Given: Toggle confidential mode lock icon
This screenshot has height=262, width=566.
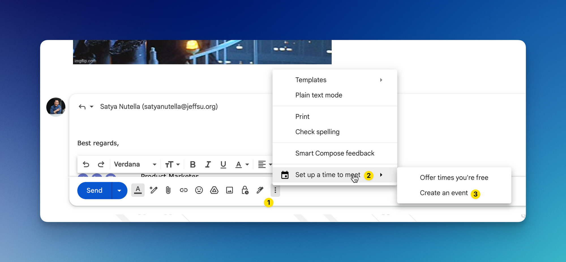Looking at the screenshot, I should pyautogui.click(x=245, y=190).
